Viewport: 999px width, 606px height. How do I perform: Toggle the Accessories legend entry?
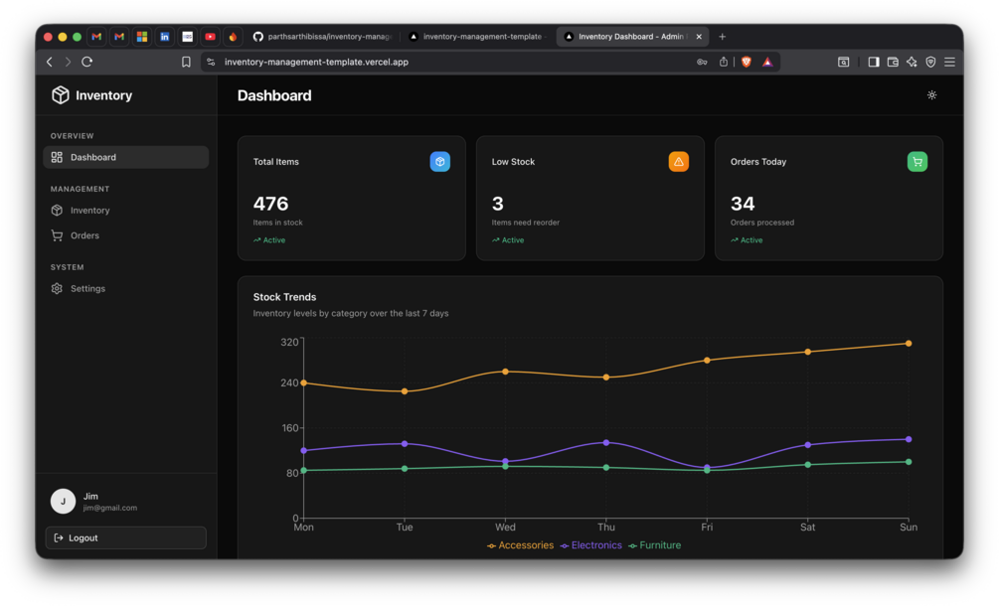click(x=520, y=545)
